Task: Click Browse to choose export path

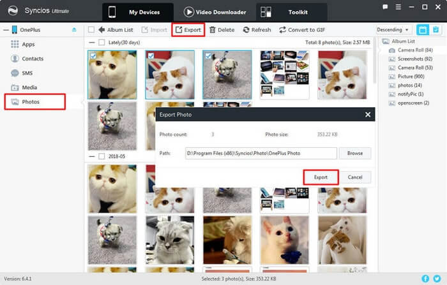Action: (x=355, y=153)
